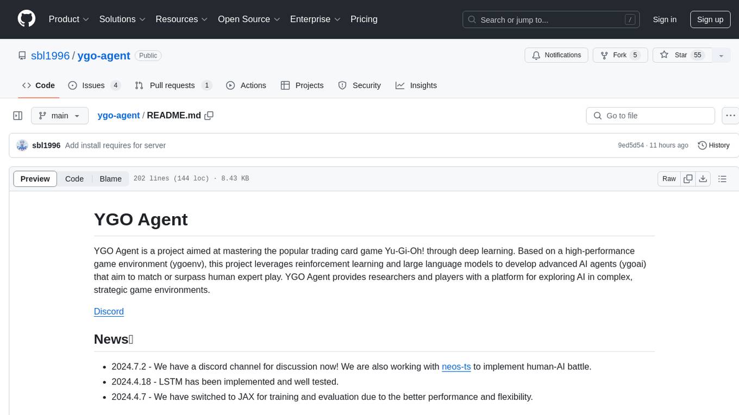Switch to the Insights tab
The height and width of the screenshot is (415, 739).
pos(416,85)
